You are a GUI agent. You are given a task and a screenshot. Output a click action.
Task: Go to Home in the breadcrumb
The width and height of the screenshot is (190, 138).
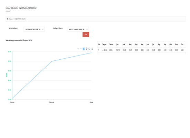coord(10,19)
